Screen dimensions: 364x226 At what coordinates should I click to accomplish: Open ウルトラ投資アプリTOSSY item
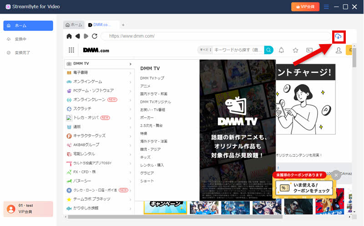99,163
